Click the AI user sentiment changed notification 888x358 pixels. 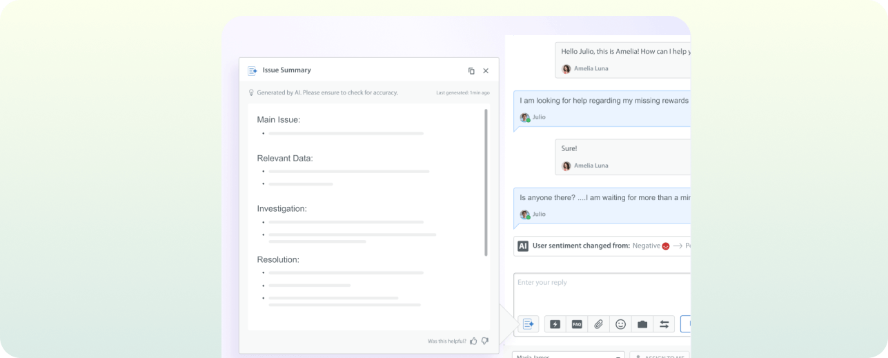click(x=602, y=246)
